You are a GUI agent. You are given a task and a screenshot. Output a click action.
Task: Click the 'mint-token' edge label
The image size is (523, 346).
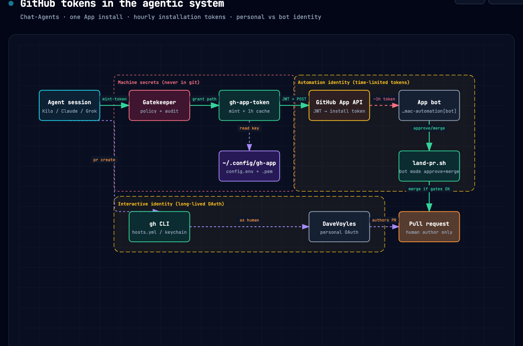pos(114,99)
